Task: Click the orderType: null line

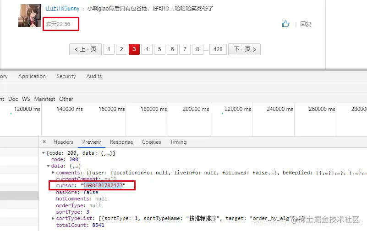Action: coord(79,205)
